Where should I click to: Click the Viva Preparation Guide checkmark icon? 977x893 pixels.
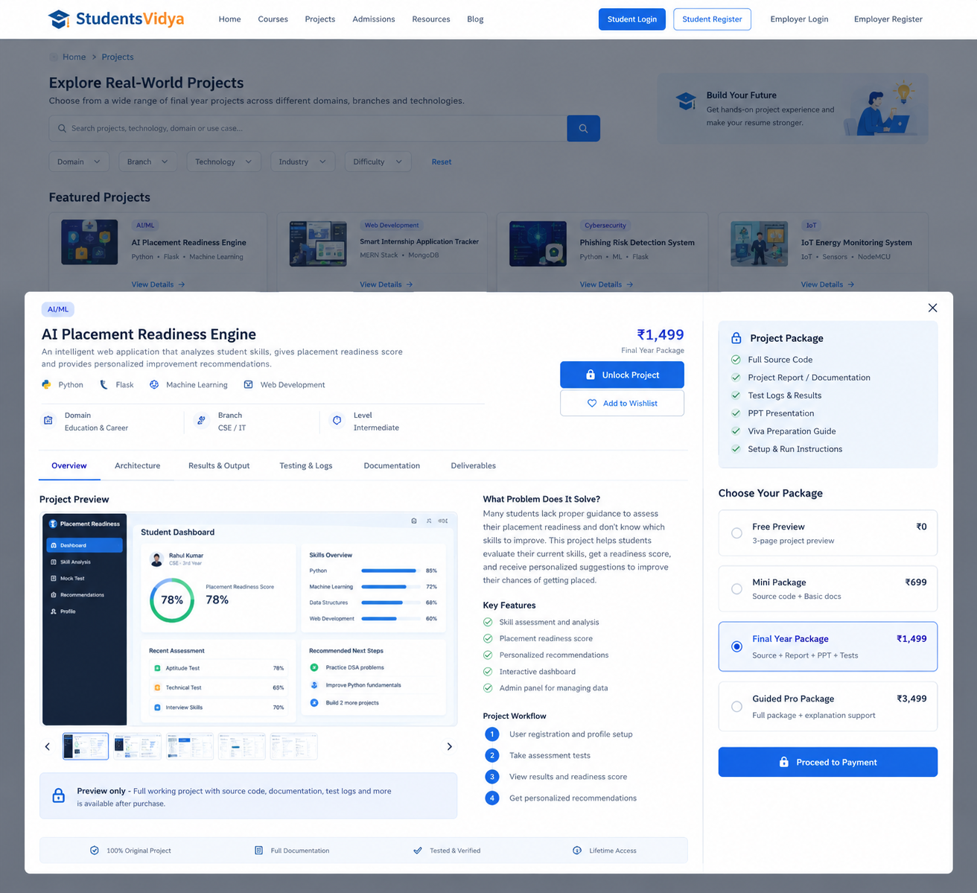click(736, 430)
